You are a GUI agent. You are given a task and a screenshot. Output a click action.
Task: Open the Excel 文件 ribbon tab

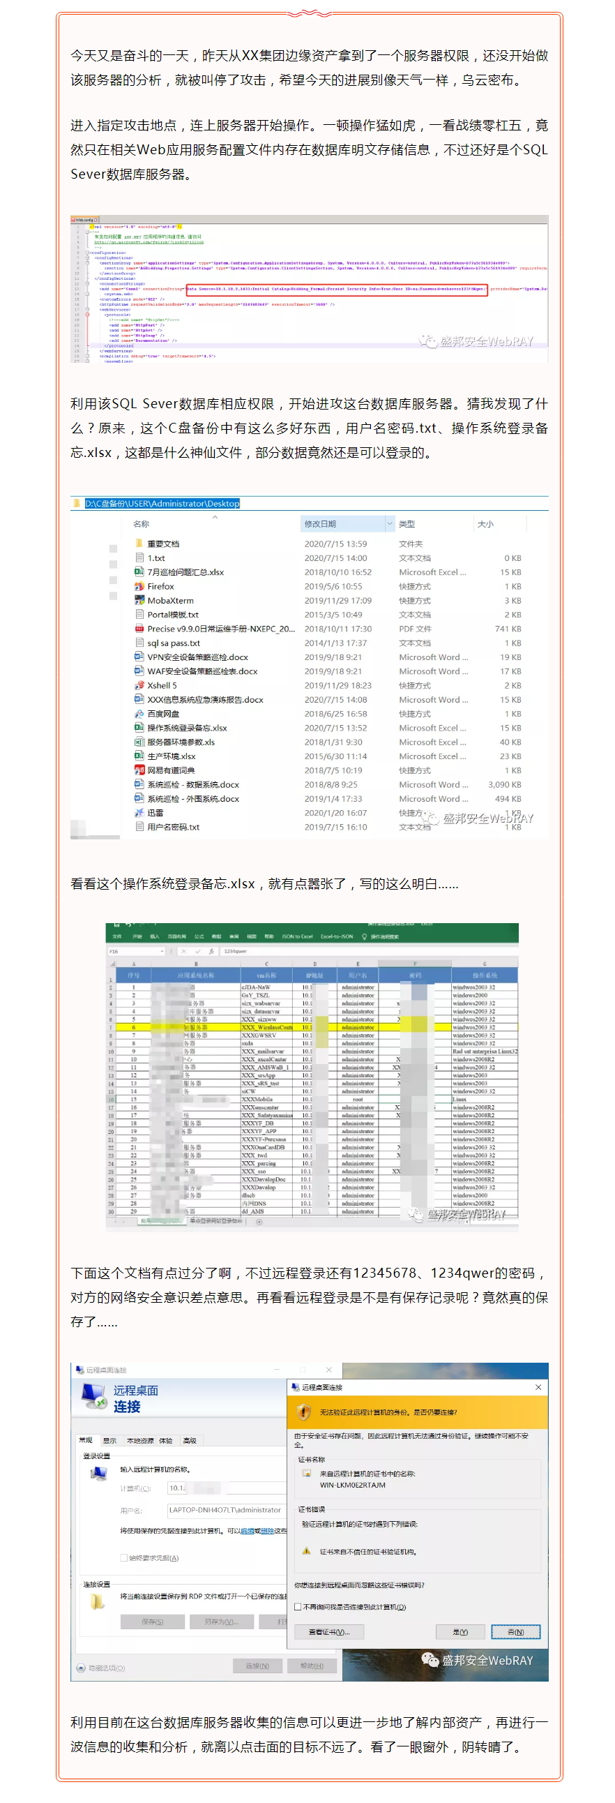(117, 936)
